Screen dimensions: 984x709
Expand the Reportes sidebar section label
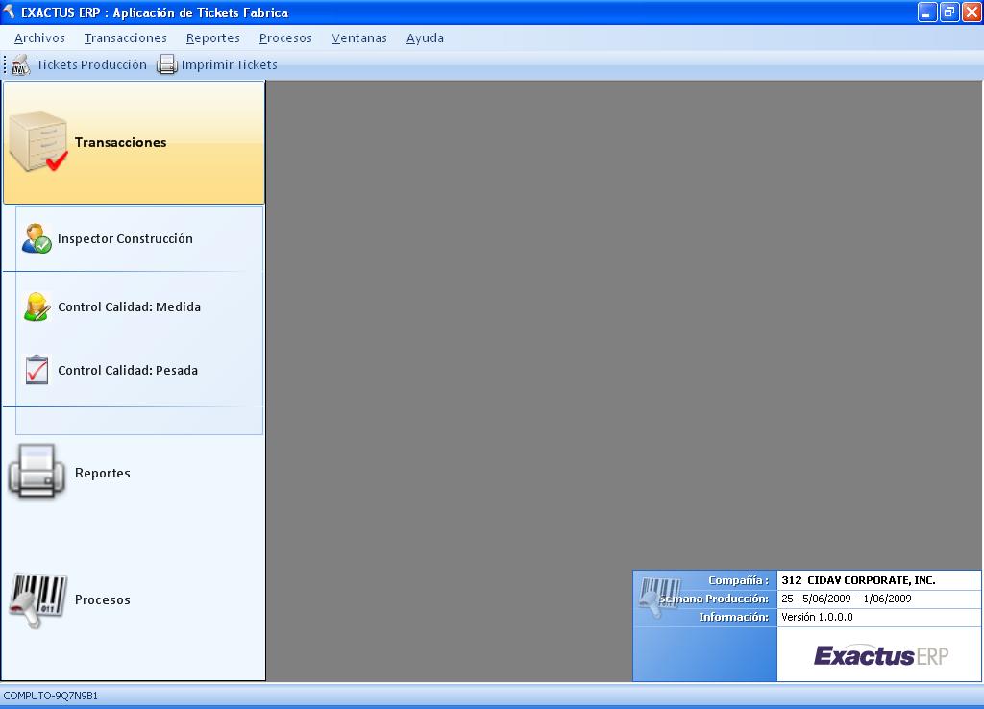coord(102,474)
